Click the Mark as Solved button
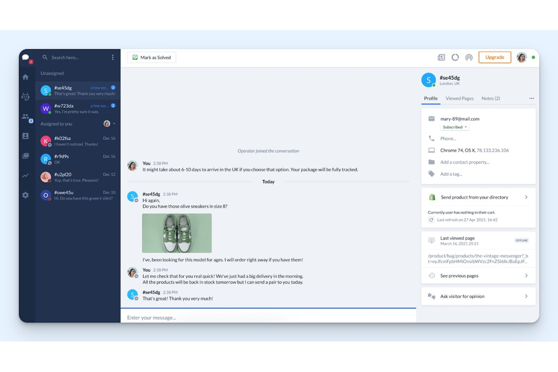Screen dimensions: 558x372 point(152,57)
